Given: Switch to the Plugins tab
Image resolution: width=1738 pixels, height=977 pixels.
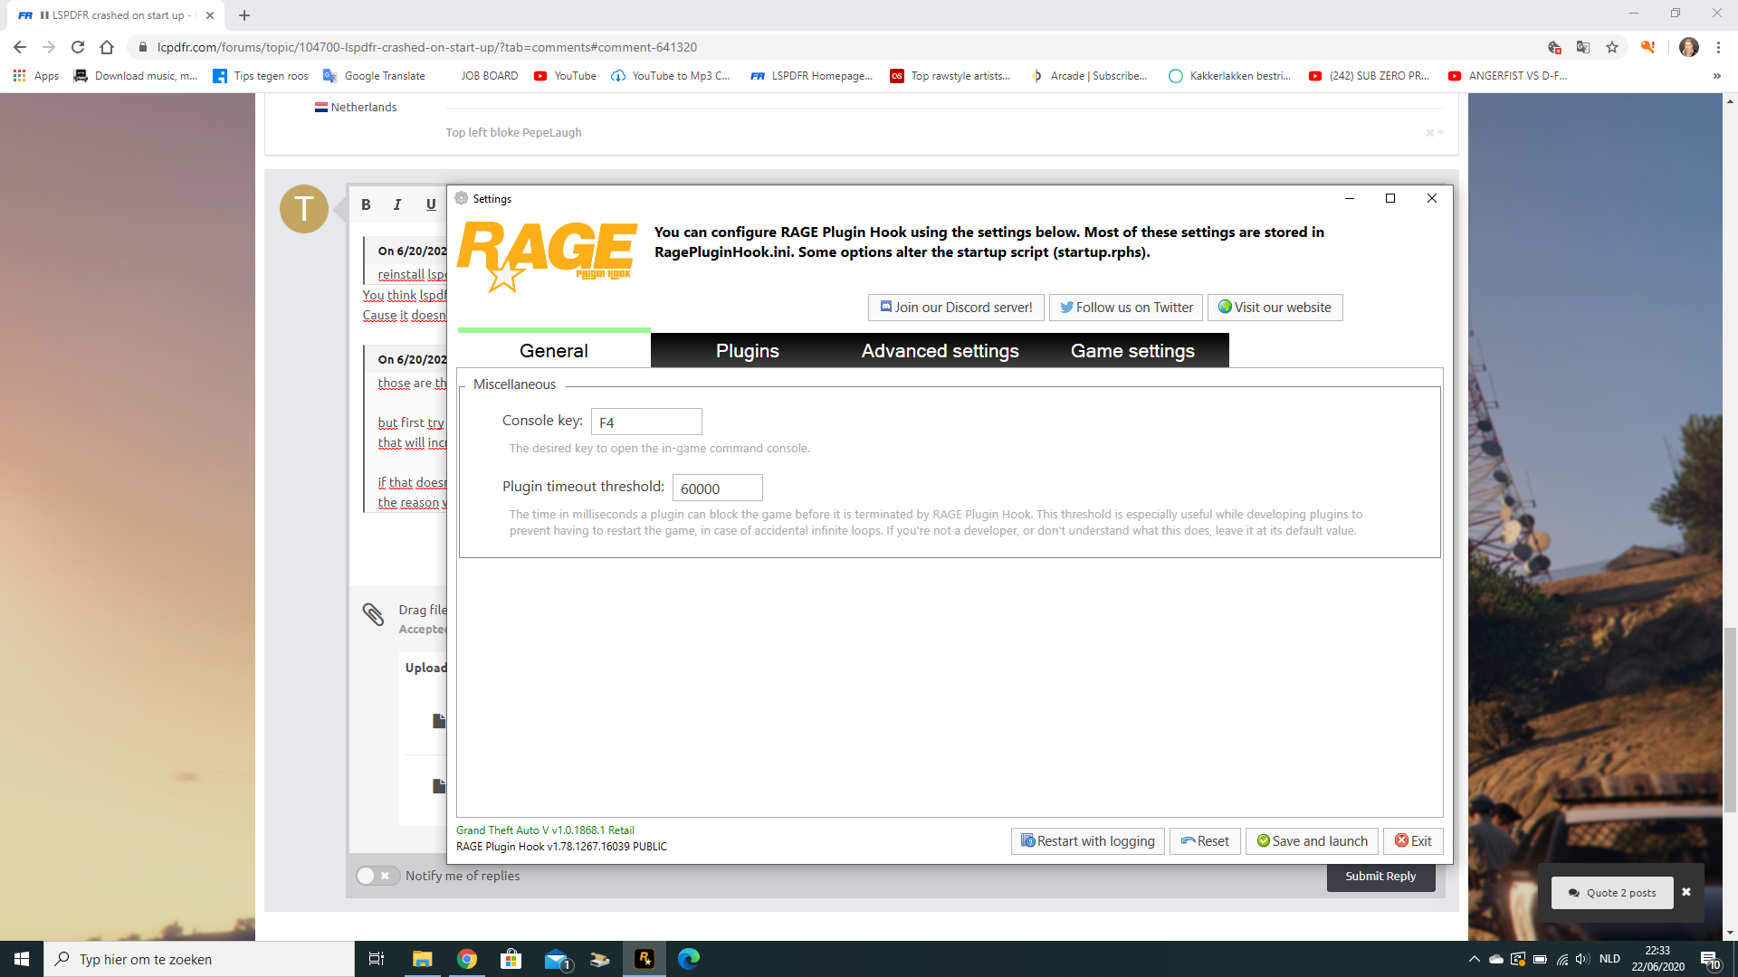Looking at the screenshot, I should [x=747, y=351].
